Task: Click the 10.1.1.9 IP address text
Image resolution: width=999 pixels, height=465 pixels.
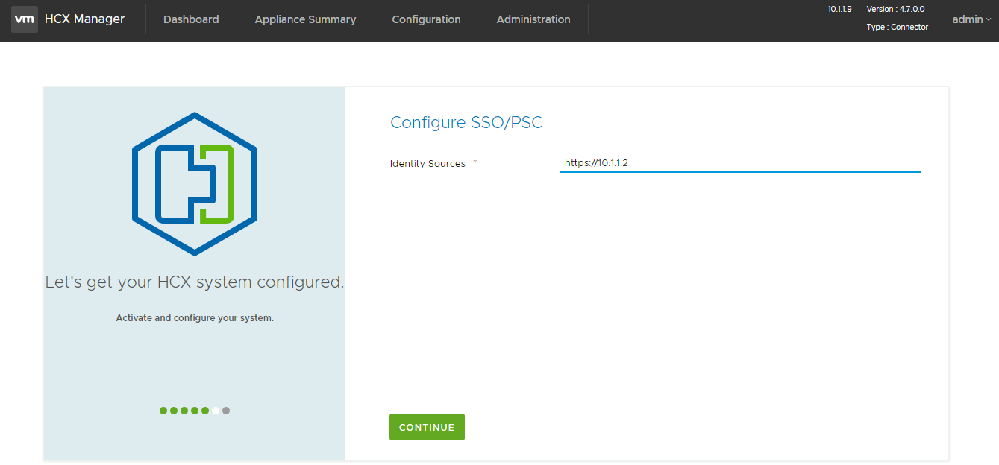Action: (x=839, y=8)
